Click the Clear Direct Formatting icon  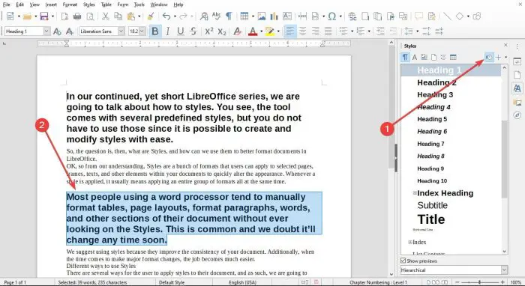tap(238, 31)
